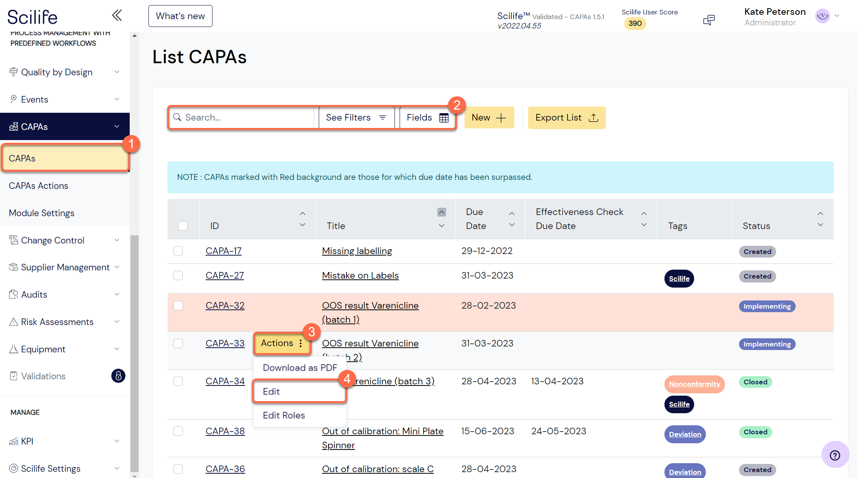Open the account dropdown next to Kate Peterson
The height and width of the screenshot is (478, 857).
pos(837,16)
